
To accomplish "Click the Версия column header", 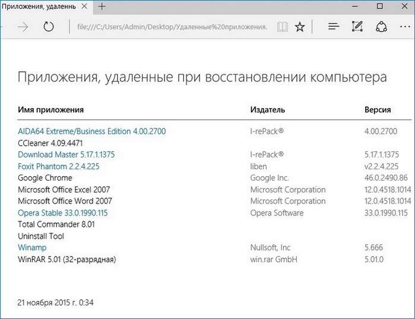I will [x=378, y=109].
